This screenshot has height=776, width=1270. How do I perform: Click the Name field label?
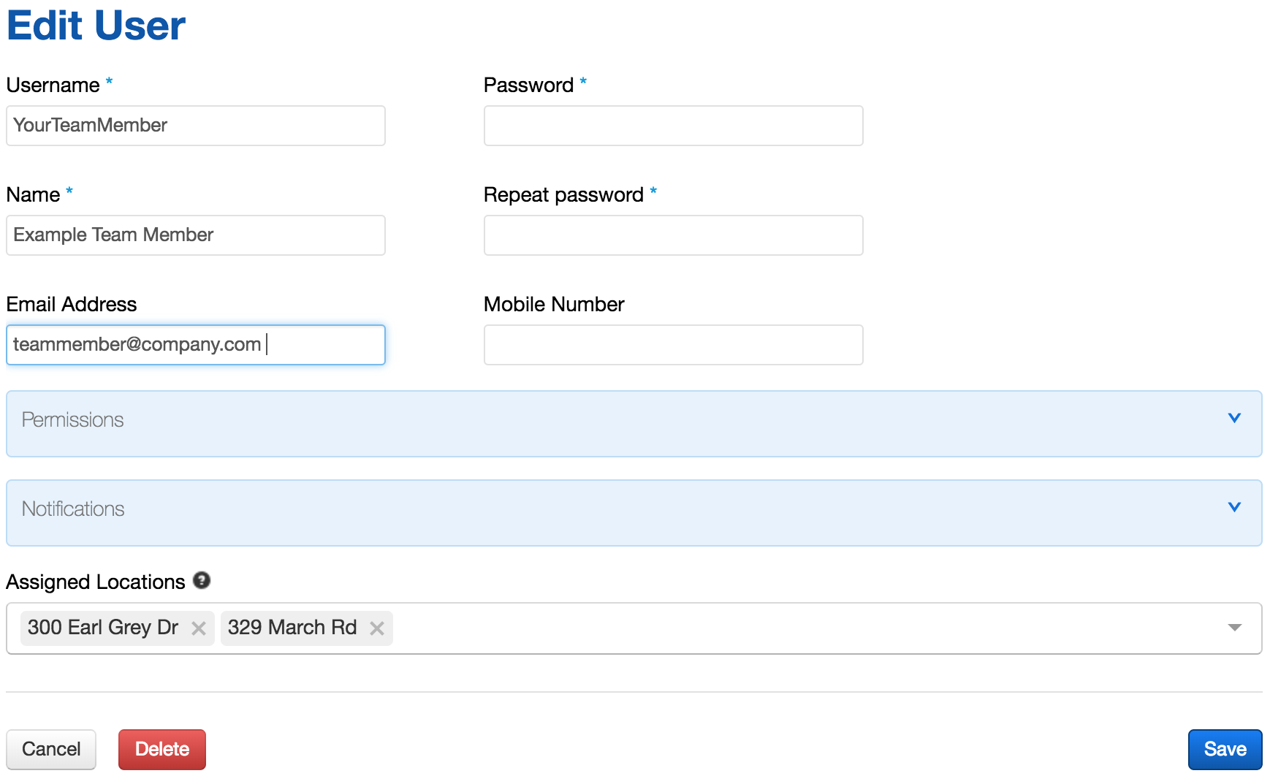click(x=33, y=195)
